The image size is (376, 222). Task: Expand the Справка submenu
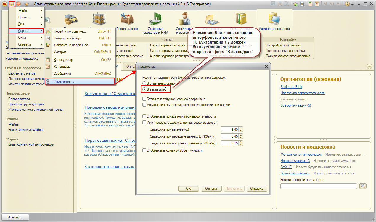[x=27, y=44]
